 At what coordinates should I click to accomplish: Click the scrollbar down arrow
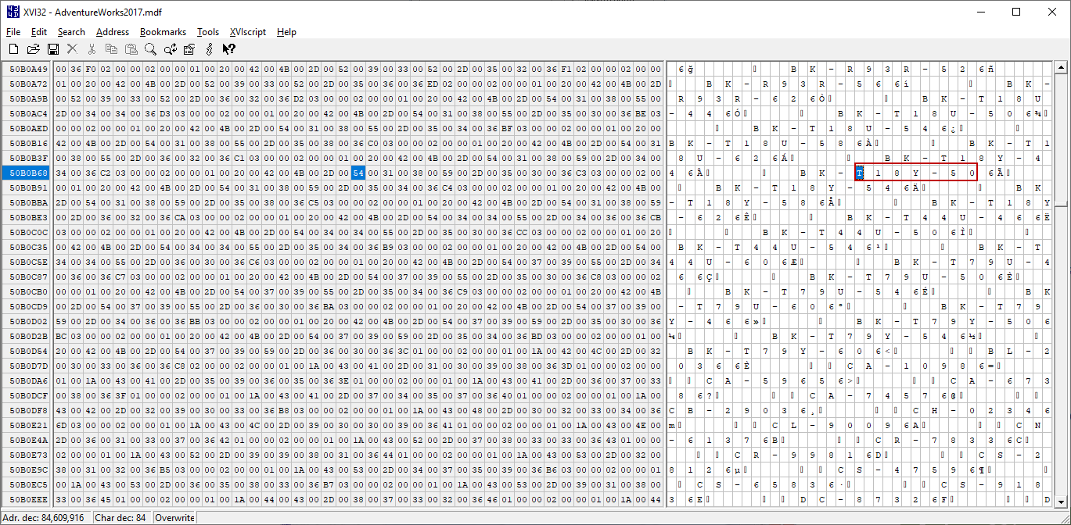tap(1062, 502)
